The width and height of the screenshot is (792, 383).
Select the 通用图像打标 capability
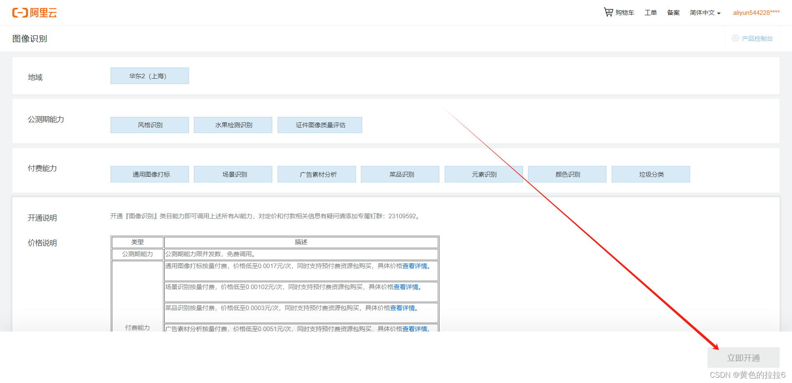coord(150,174)
